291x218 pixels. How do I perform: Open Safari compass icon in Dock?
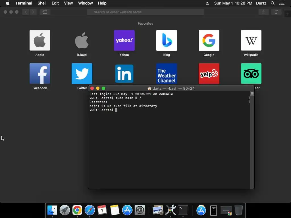click(x=90, y=210)
